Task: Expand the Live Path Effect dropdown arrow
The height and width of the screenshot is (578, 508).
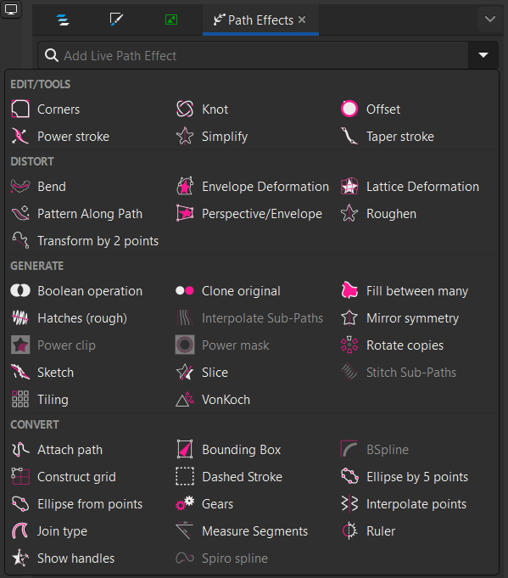Action: pyautogui.click(x=483, y=55)
